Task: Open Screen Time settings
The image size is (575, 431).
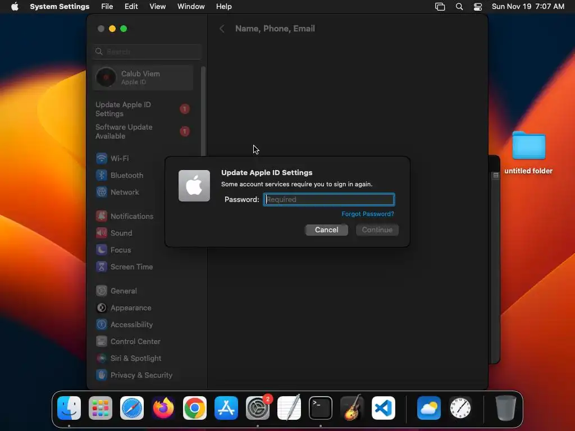Action: 143,267
